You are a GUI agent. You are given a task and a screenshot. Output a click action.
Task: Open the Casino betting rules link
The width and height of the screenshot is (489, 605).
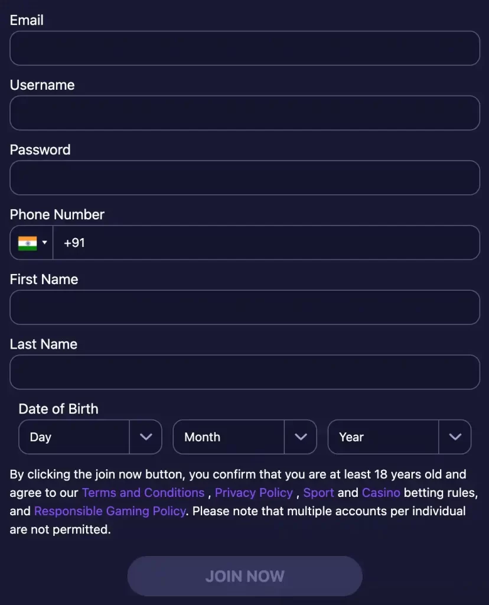381,493
